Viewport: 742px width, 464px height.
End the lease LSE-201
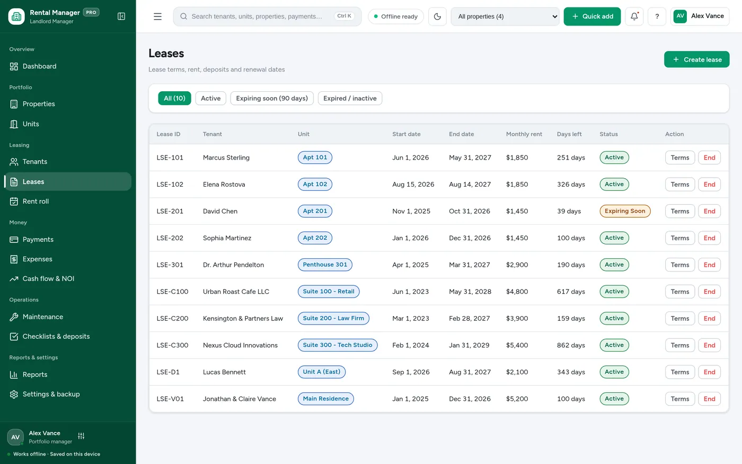coord(709,211)
